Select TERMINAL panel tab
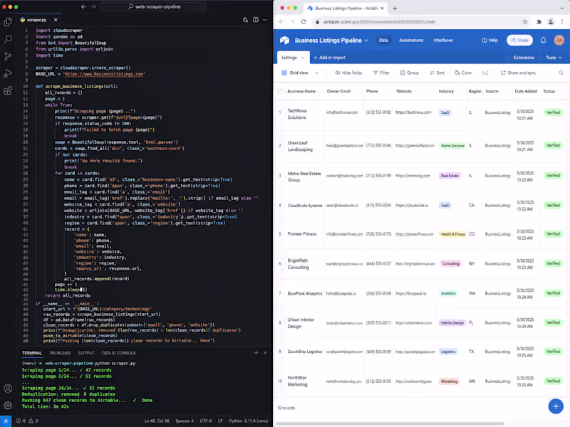Viewport: 570px width, 427px height. point(32,353)
